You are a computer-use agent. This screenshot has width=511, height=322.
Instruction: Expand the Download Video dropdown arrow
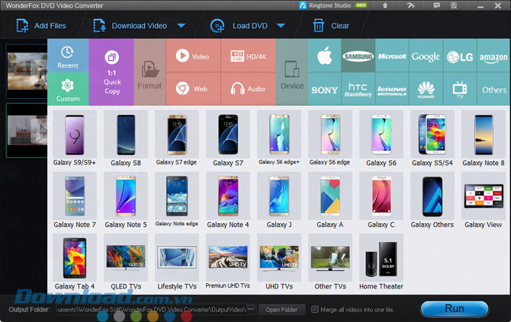click(182, 26)
